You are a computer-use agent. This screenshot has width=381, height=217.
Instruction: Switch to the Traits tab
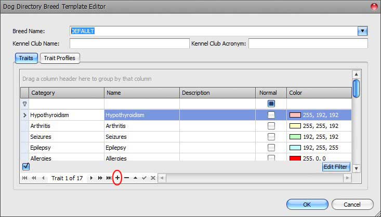(x=26, y=58)
